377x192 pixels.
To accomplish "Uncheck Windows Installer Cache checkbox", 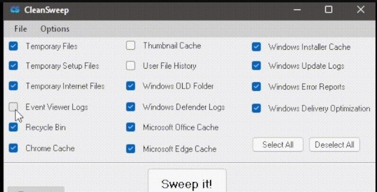I will [x=256, y=47].
